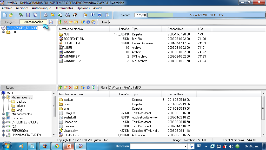This screenshot has width=266, height=150.
Task: Open Google Chrome from the taskbar
Action: pyautogui.click(x=57, y=146)
